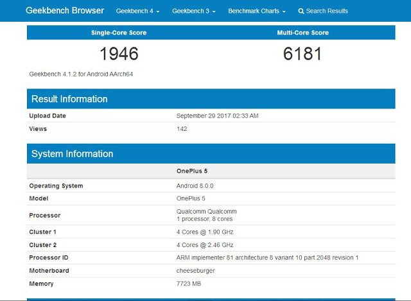The image size is (411, 301).
Task: Select the OnePlus 5 model value
Action: (191, 198)
